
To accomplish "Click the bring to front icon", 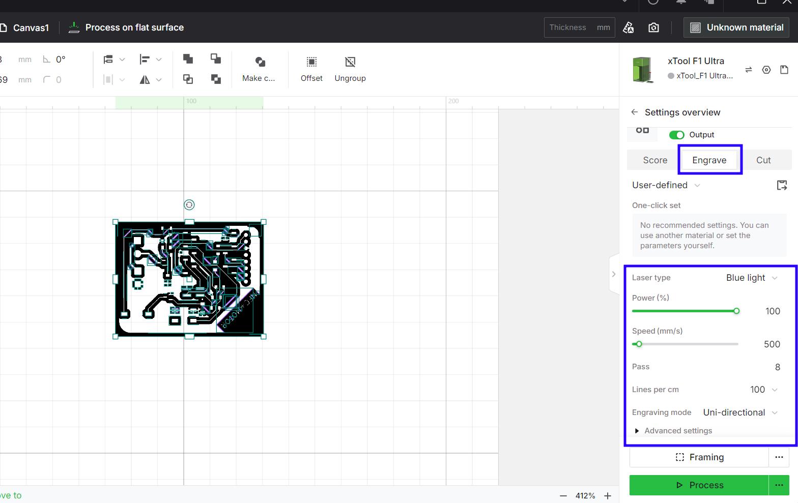I will [x=188, y=59].
